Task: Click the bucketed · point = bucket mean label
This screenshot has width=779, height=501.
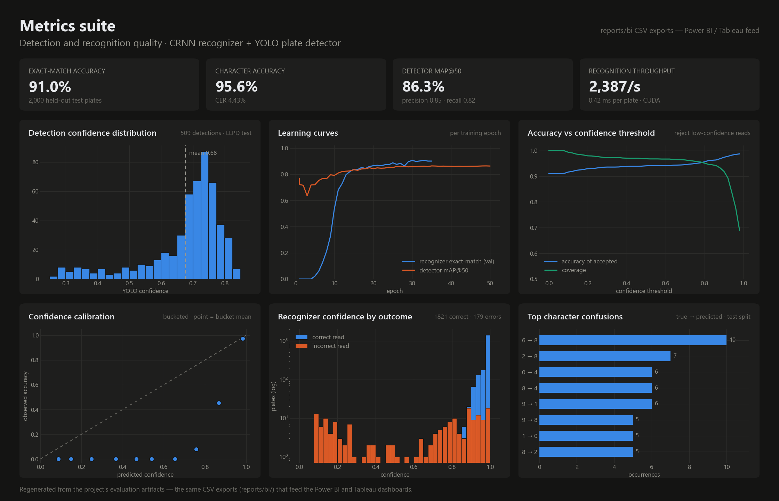Action: [207, 317]
